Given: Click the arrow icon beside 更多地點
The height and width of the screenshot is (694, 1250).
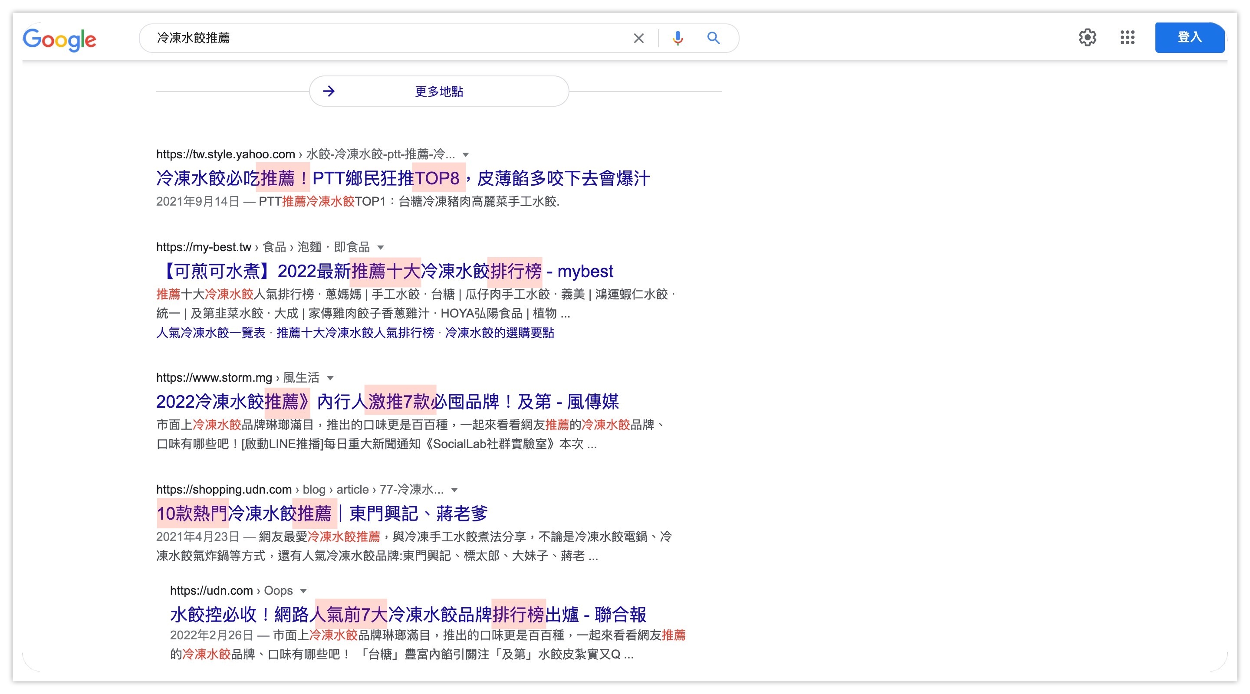Looking at the screenshot, I should click(x=330, y=91).
